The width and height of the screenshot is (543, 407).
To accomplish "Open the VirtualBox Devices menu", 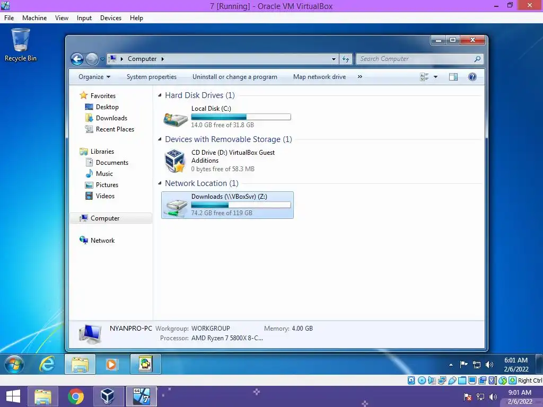I will click(x=111, y=18).
